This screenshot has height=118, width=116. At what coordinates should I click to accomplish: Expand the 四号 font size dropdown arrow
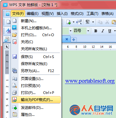88,31
